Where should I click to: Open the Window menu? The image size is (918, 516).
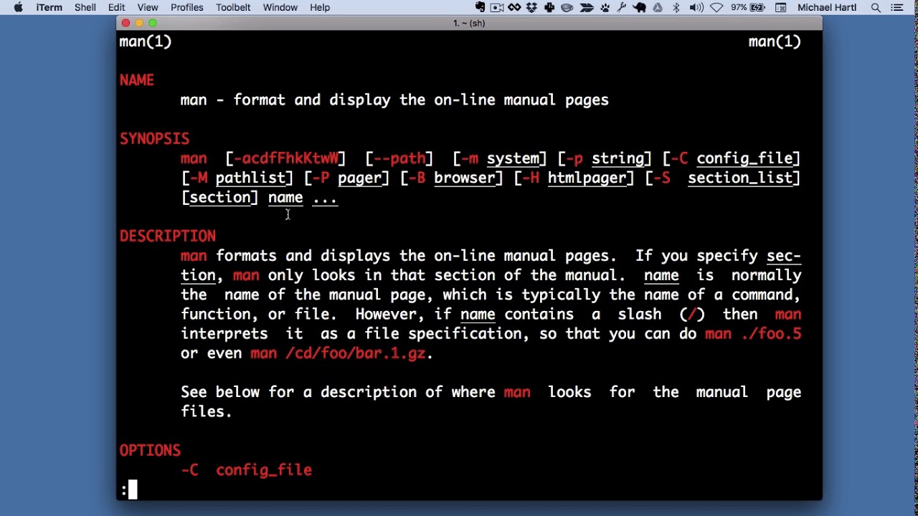(x=280, y=7)
